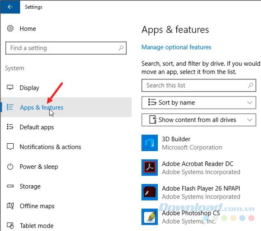261x231 pixels.
Task: Select Apps & features in sidebar
Action: click(x=67, y=107)
